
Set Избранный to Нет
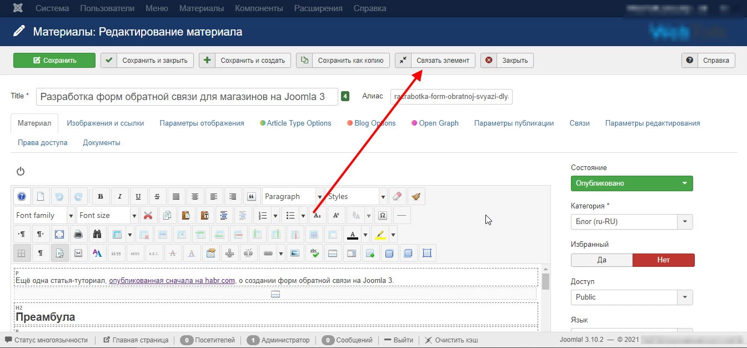point(663,260)
